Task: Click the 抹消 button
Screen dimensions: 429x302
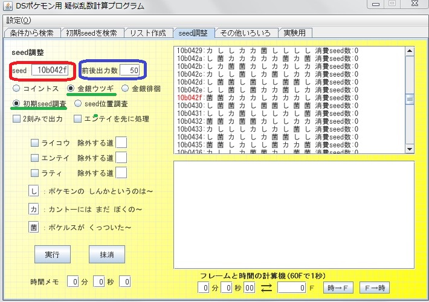Action: pyautogui.click(x=107, y=254)
